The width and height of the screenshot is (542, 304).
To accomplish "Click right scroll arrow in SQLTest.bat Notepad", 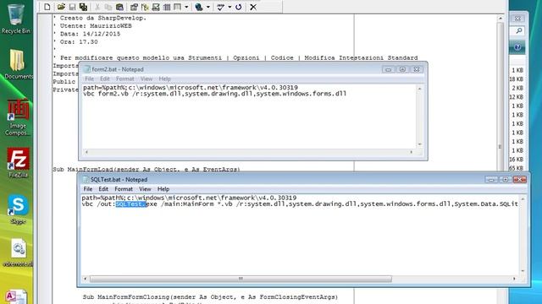I will (514, 279).
